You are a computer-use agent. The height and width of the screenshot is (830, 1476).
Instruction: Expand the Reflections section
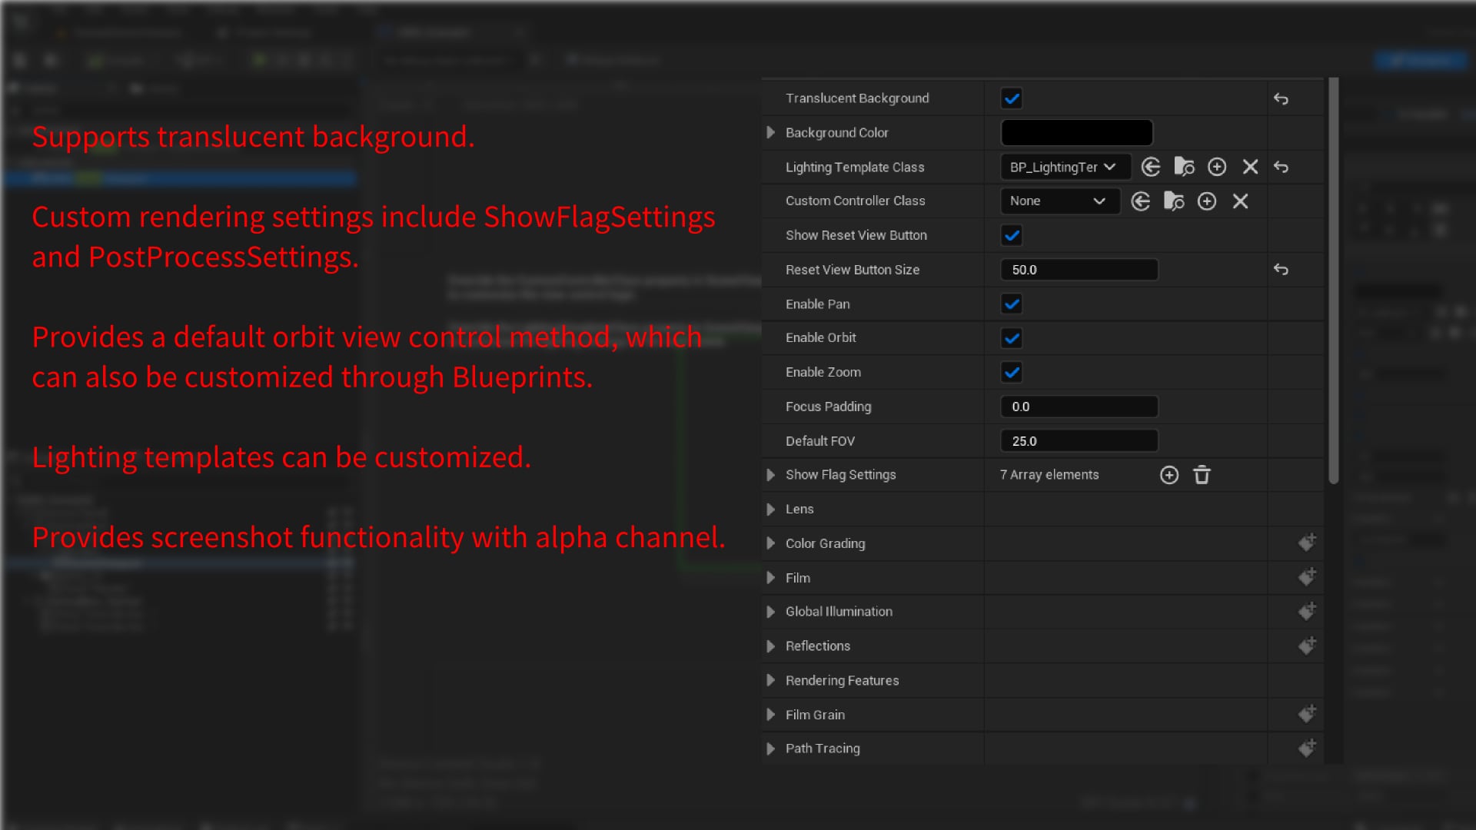[x=770, y=646]
